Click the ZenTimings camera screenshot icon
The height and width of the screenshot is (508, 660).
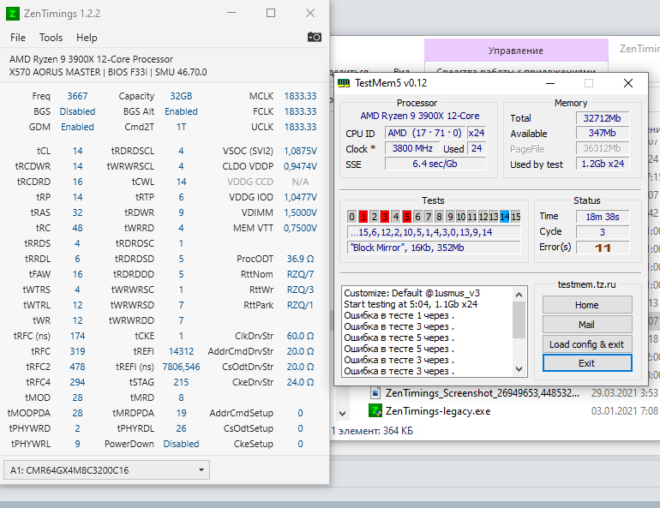(x=314, y=37)
